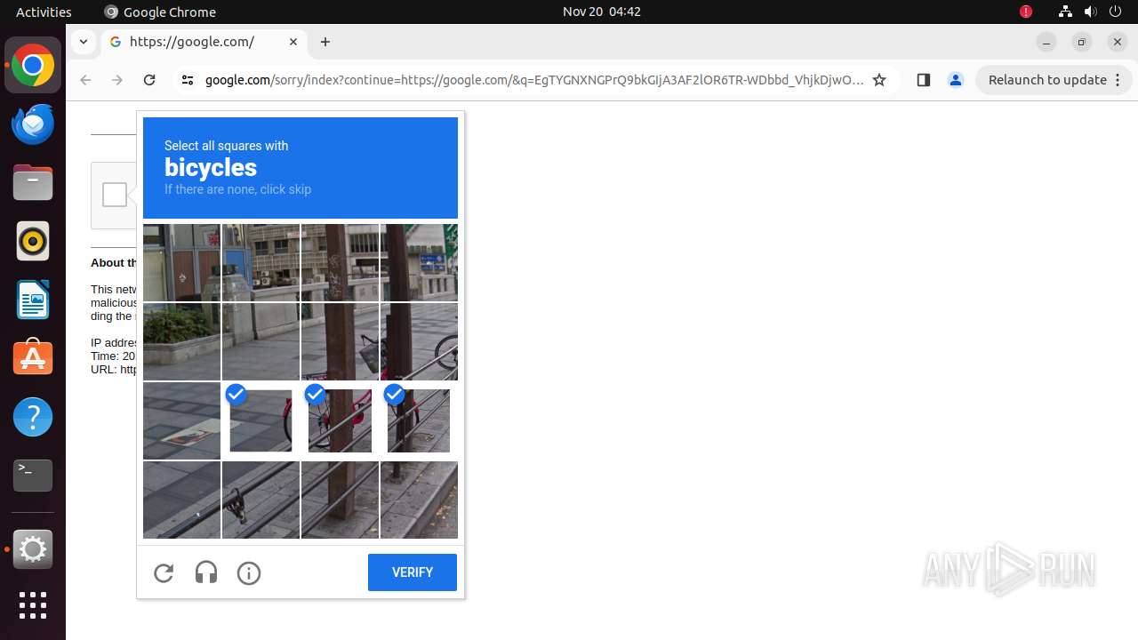Switch to the https://google.com/ tab

[204, 42]
